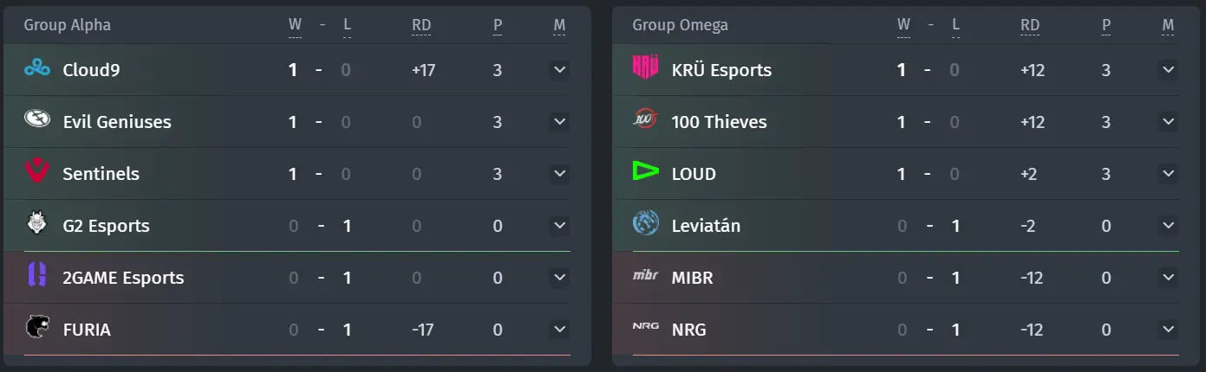Image resolution: width=1206 pixels, height=372 pixels.
Task: Expand the NRG row matches
Action: [x=1168, y=329]
